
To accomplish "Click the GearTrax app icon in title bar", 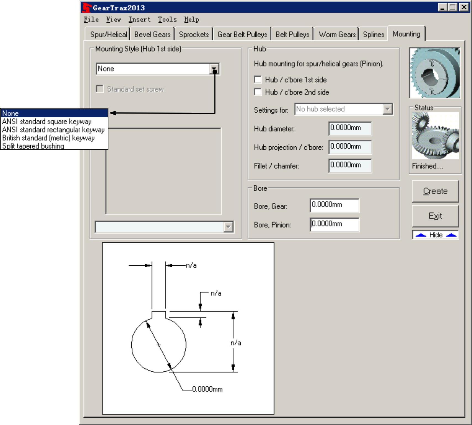I will pyautogui.click(x=87, y=8).
